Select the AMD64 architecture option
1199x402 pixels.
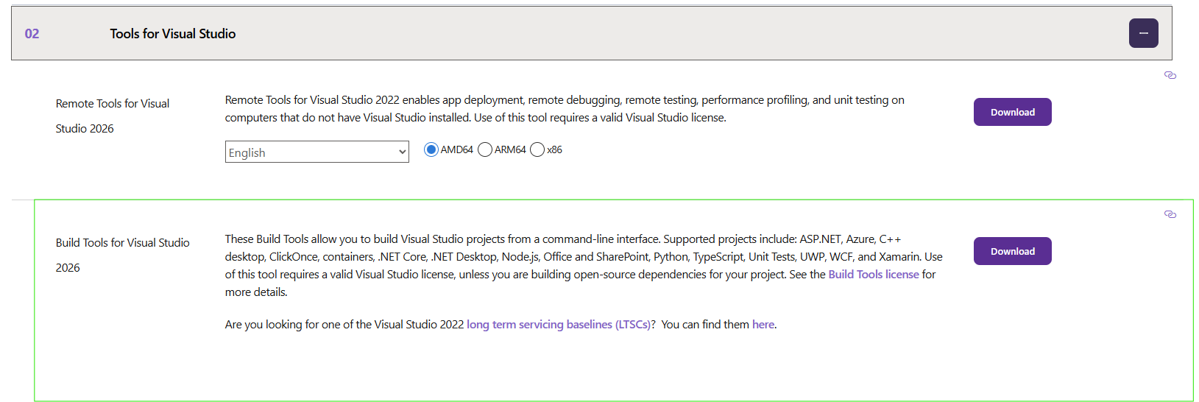[431, 149]
